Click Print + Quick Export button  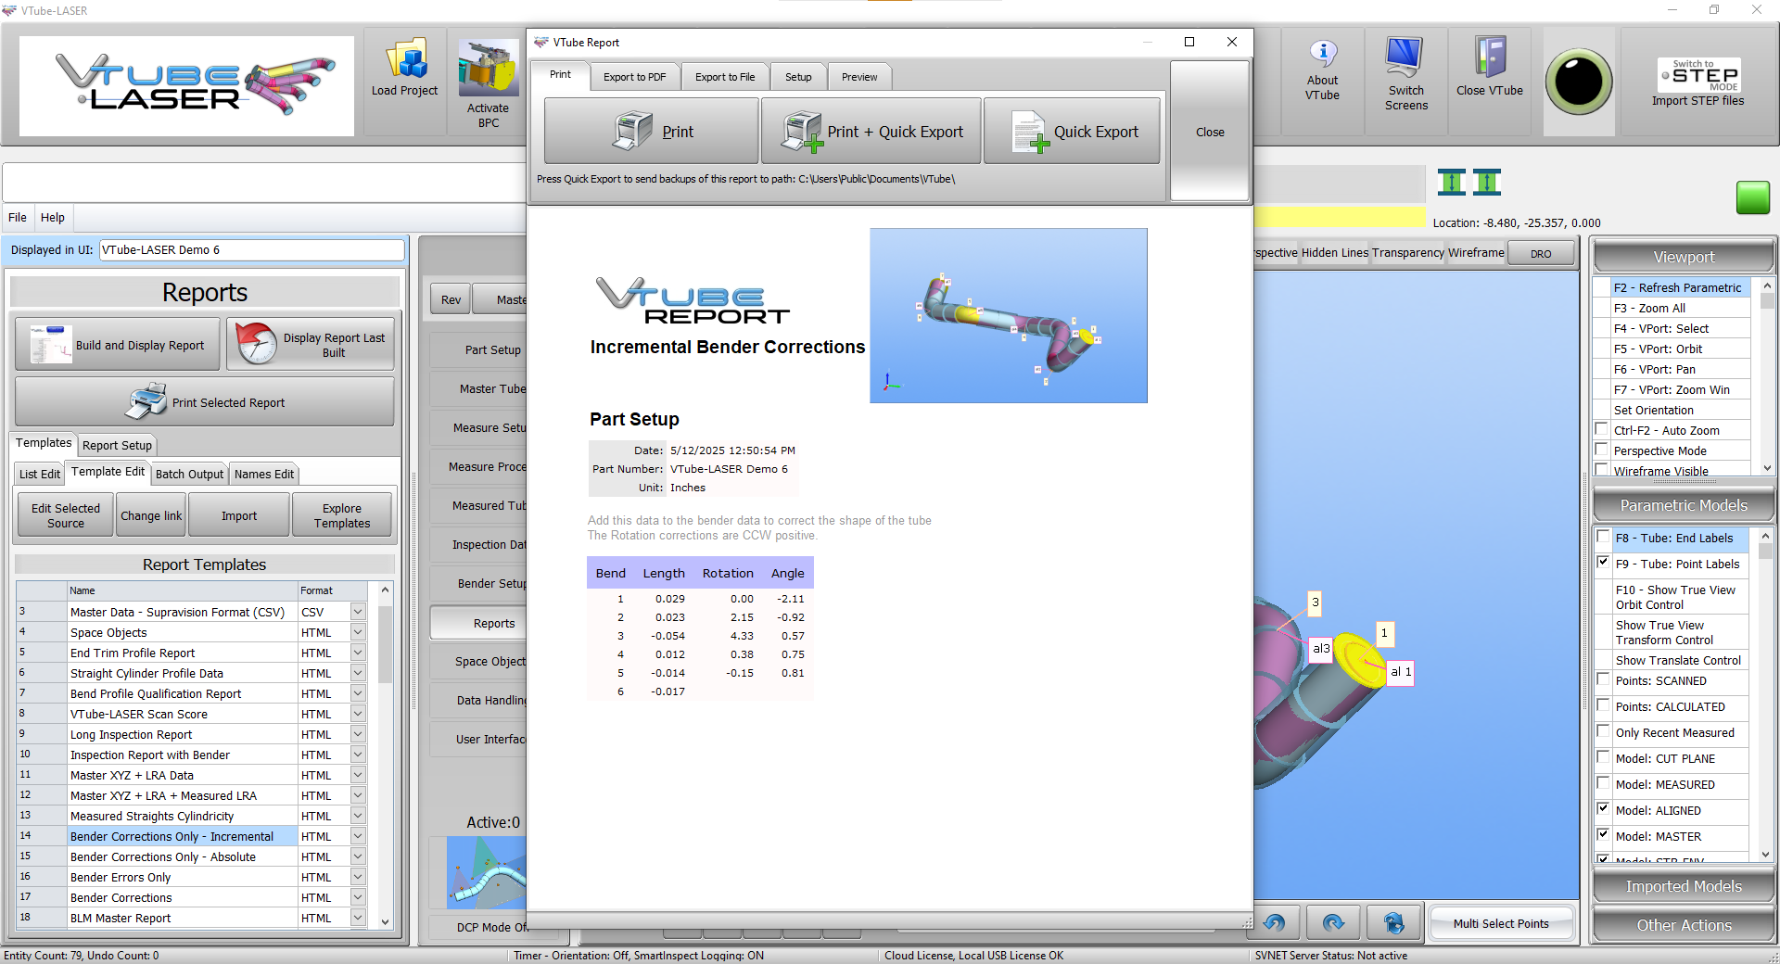pos(871,132)
